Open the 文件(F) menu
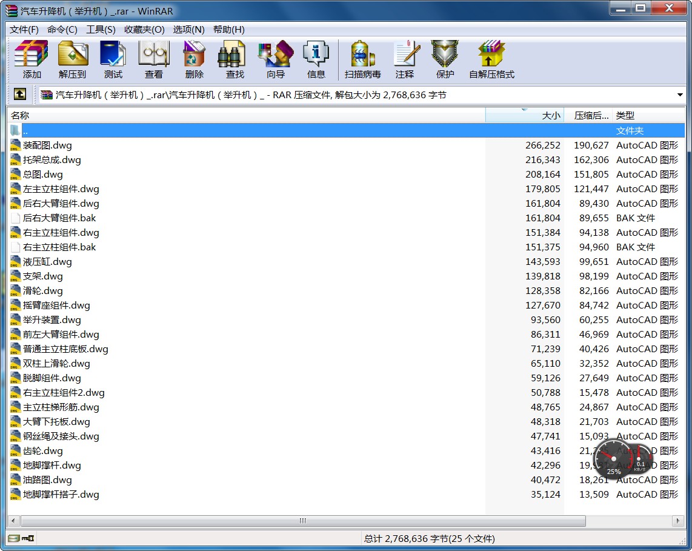692x551 pixels. pyautogui.click(x=24, y=29)
